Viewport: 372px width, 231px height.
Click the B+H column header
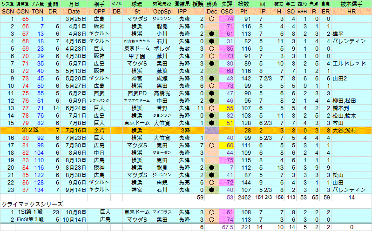302,12
